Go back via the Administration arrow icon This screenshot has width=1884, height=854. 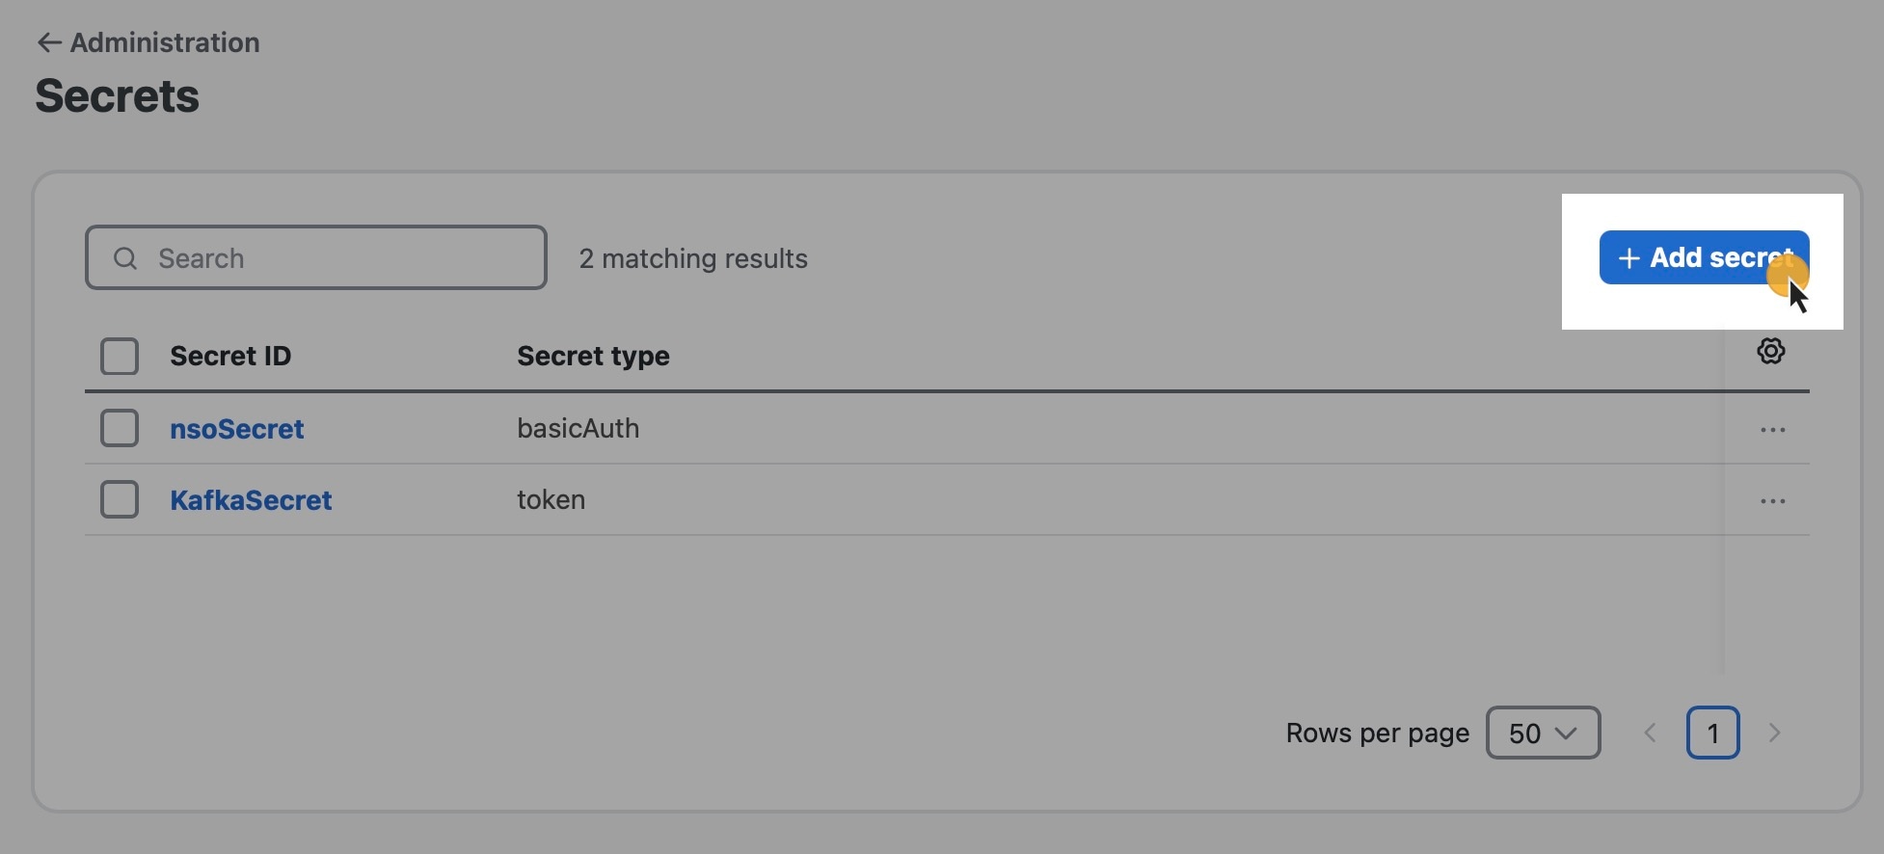(x=49, y=42)
